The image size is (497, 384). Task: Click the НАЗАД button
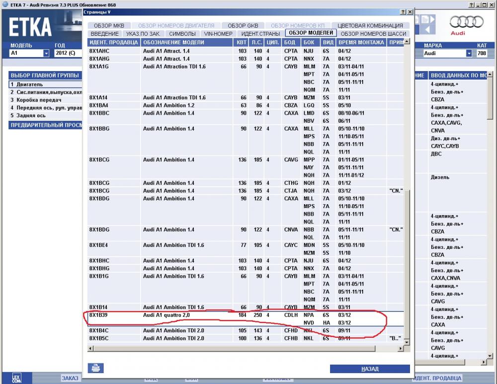[x=370, y=369]
